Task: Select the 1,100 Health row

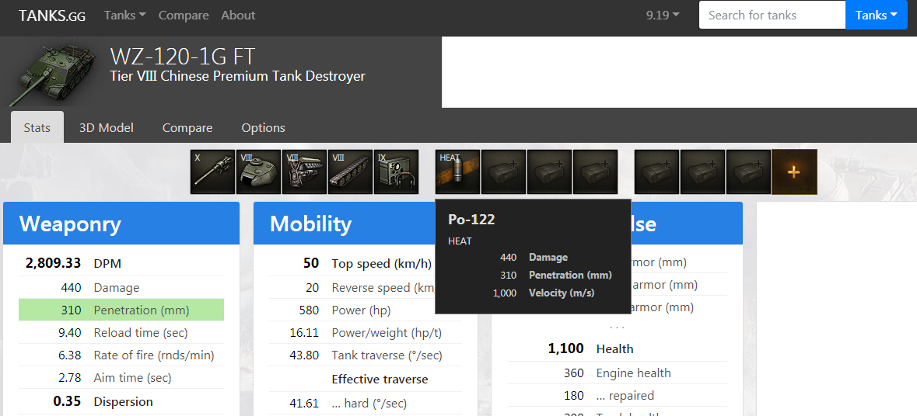Action: click(x=617, y=348)
